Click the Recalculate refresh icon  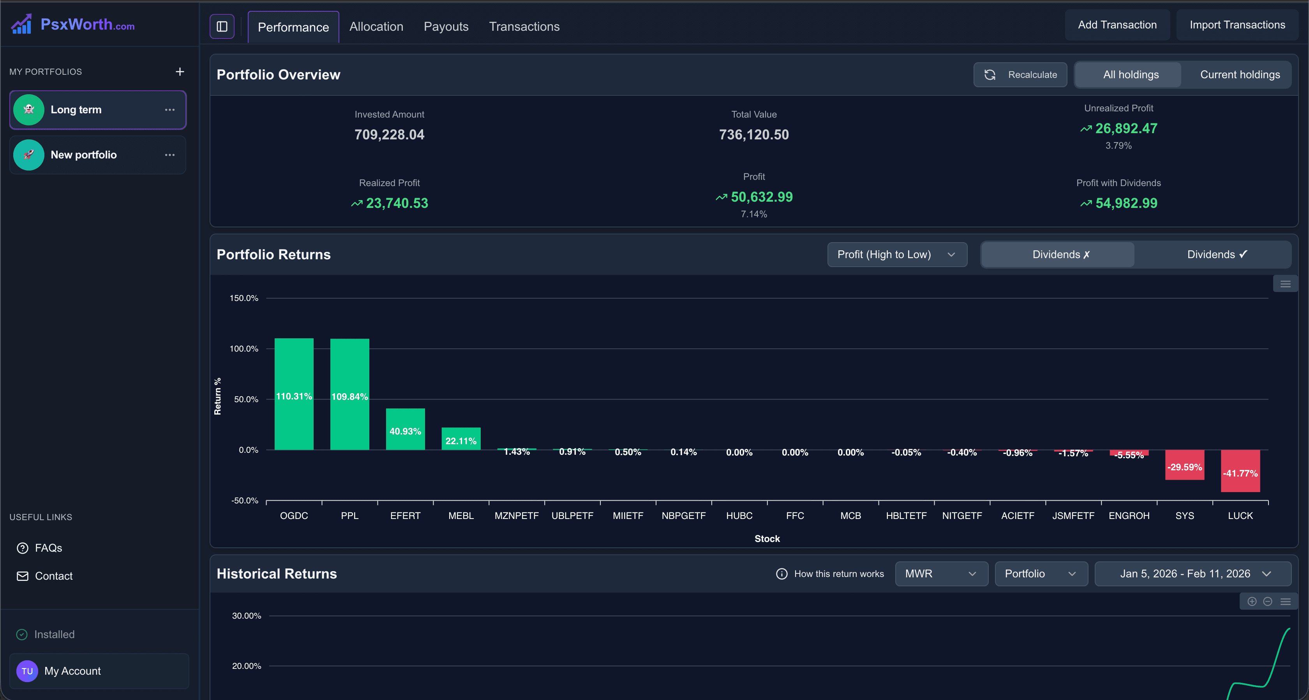(x=991, y=75)
